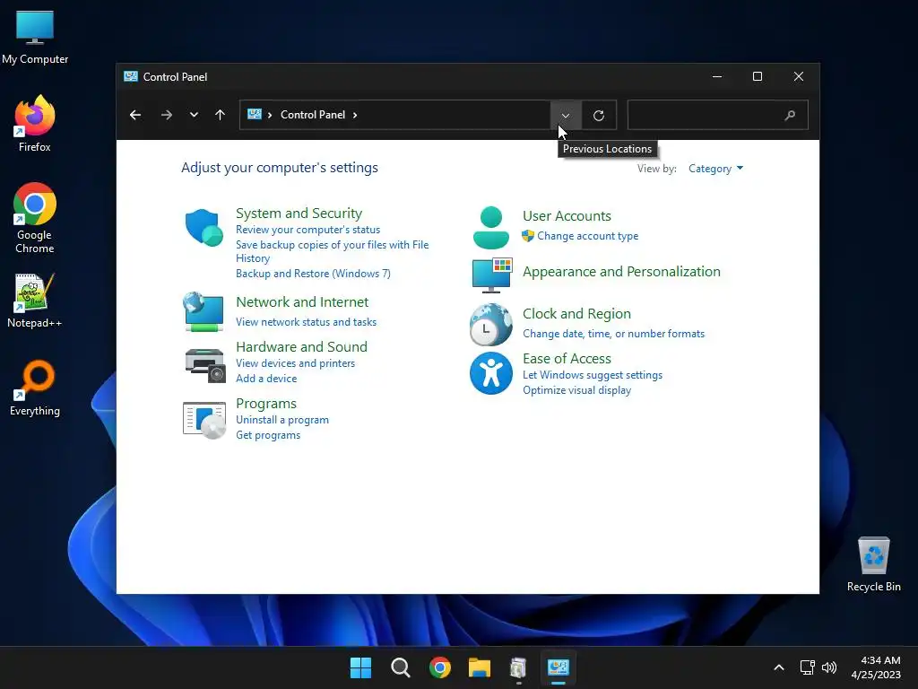Image resolution: width=918 pixels, height=689 pixels.
Task: Open Appearance and Personalization link
Action: 621,271
